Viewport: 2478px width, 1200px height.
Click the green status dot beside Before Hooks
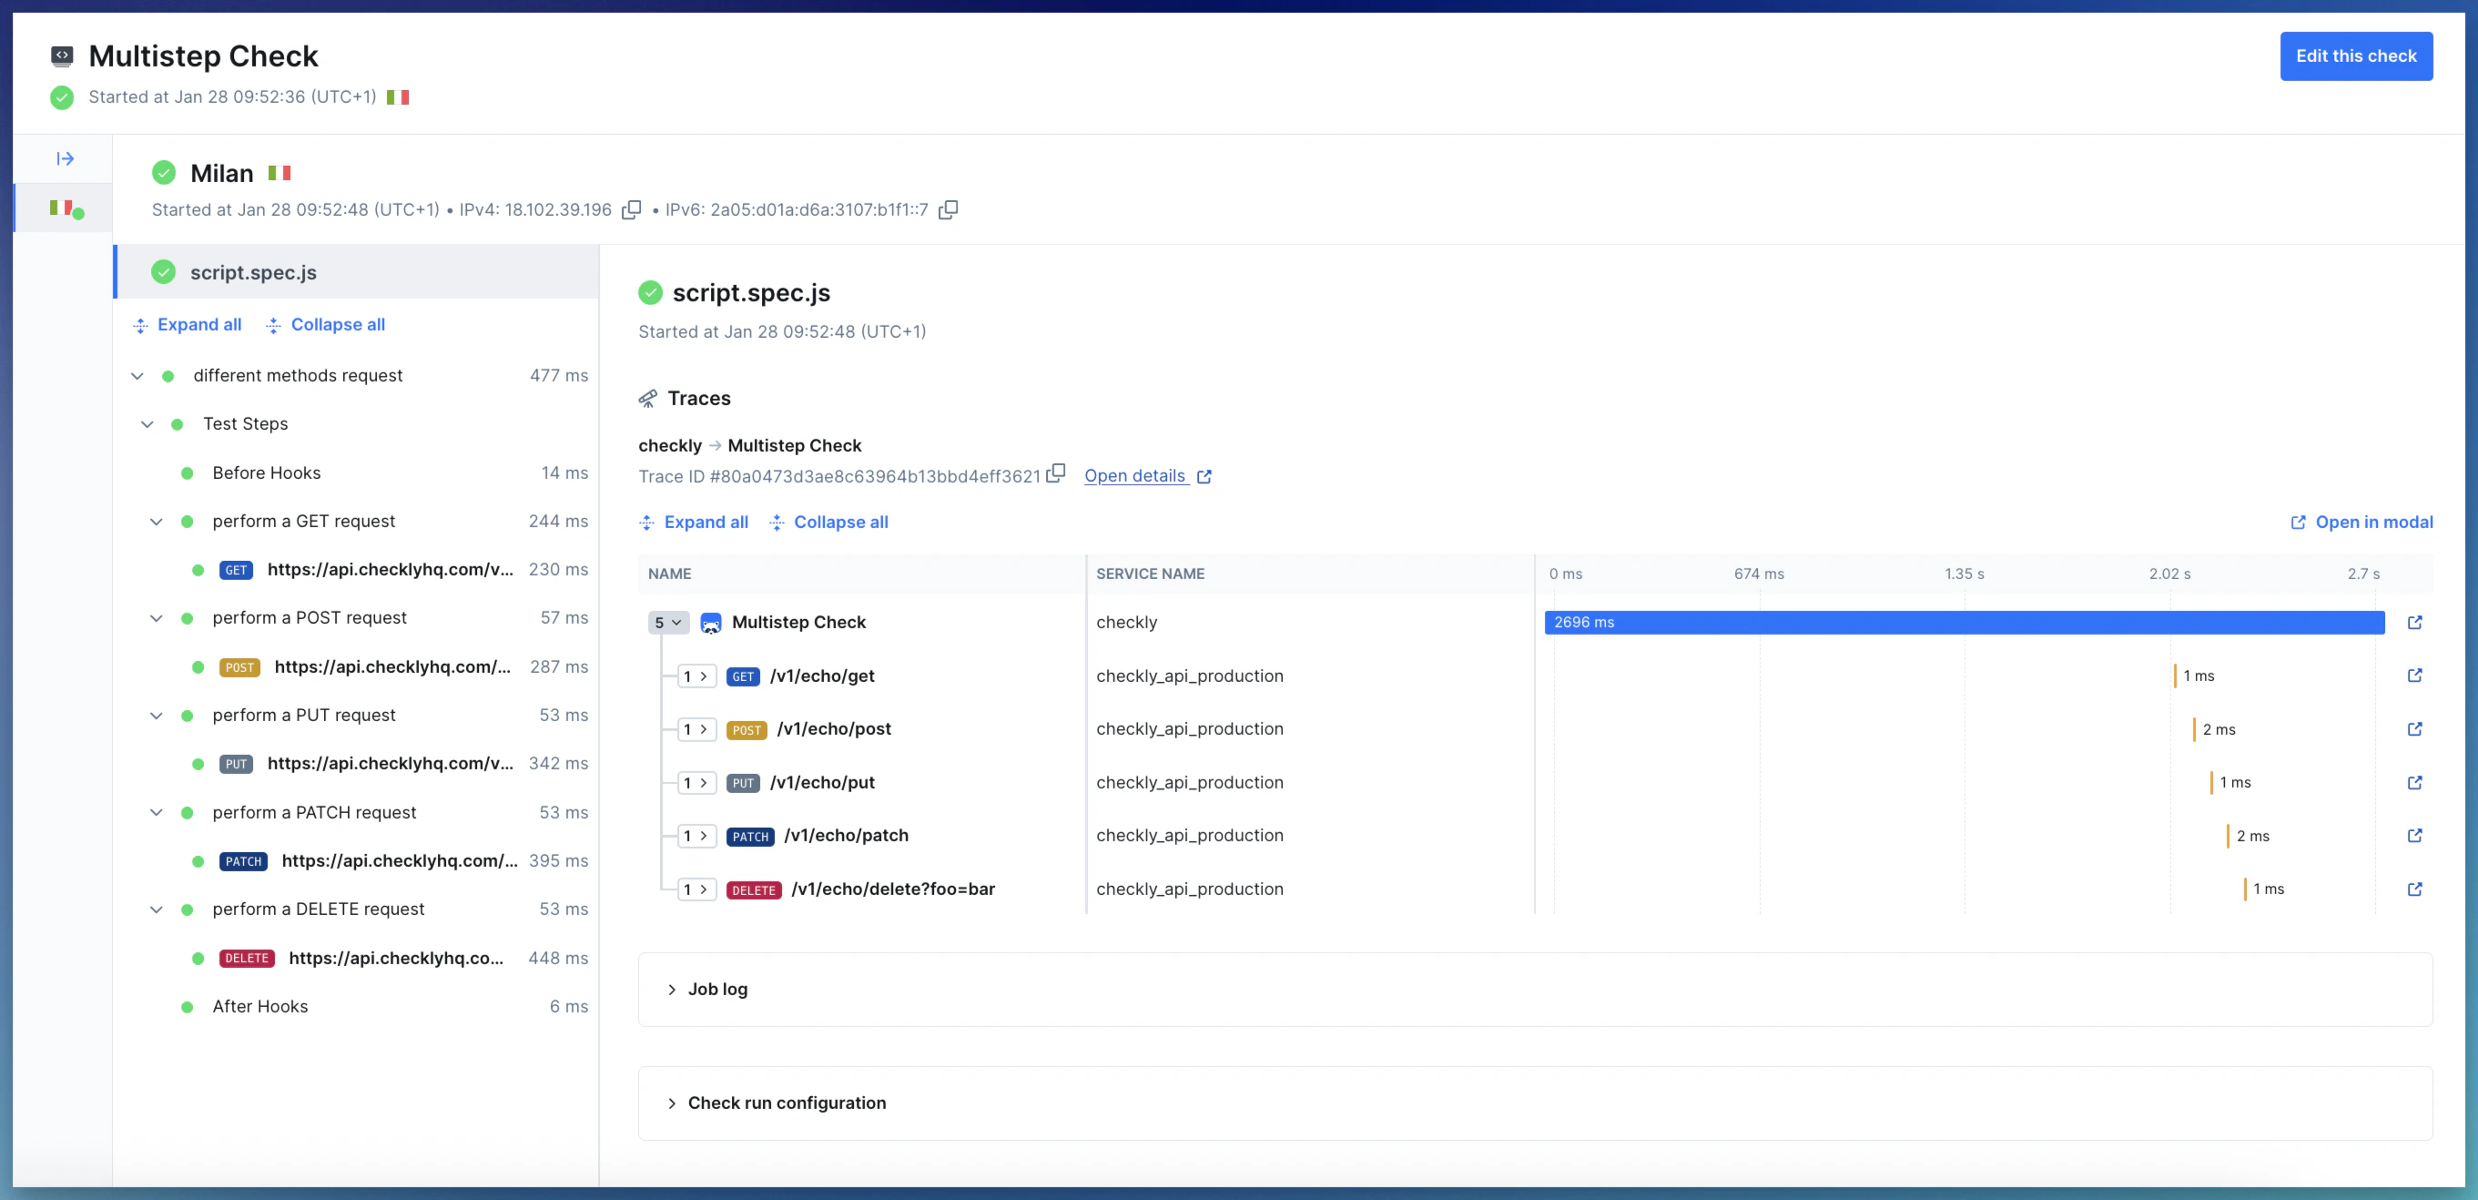[x=186, y=473]
